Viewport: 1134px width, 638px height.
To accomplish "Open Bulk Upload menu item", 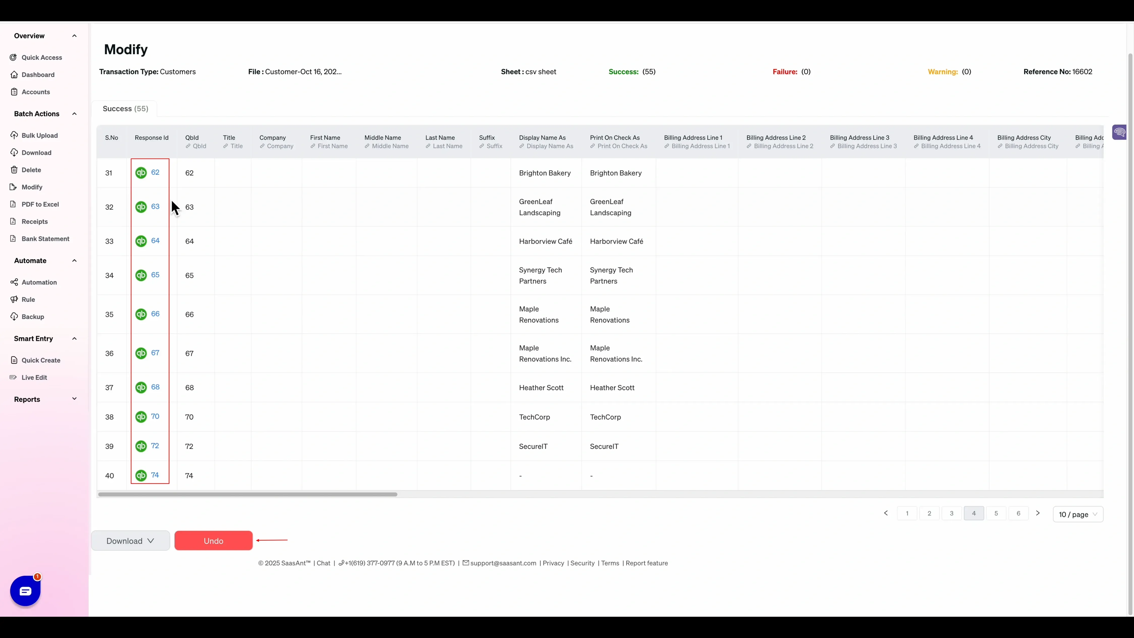I will tap(40, 135).
